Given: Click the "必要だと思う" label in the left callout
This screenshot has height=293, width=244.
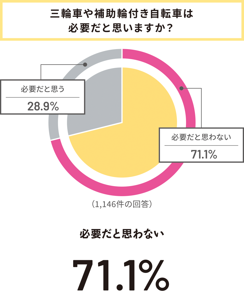Looking at the screenshot, I should pos(43,89).
